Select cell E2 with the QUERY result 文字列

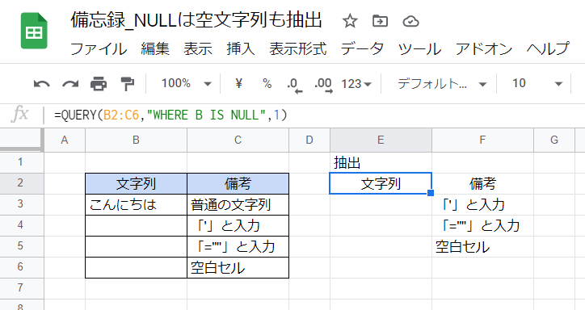tap(381, 183)
